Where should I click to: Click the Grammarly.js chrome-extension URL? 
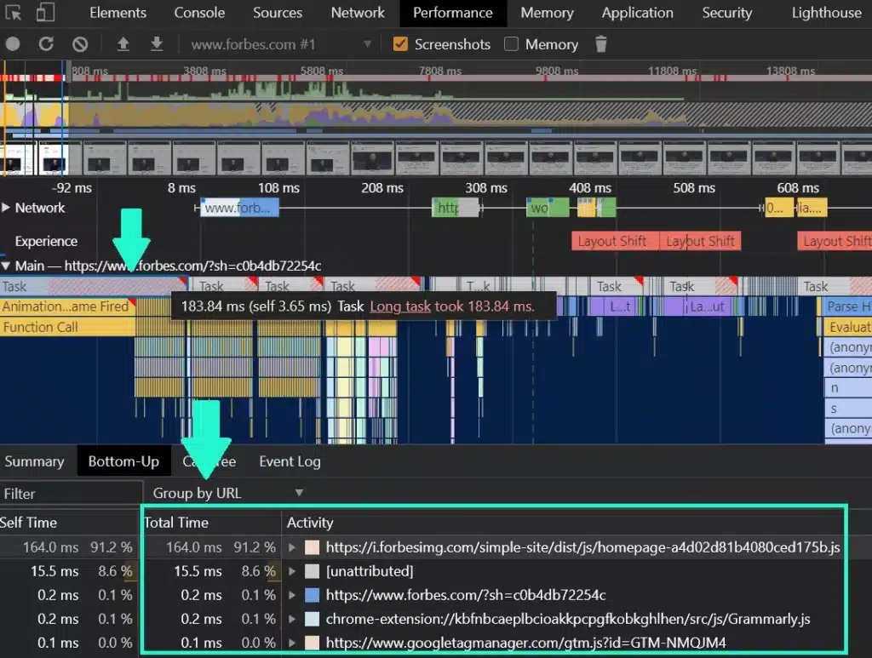pyautogui.click(x=568, y=619)
